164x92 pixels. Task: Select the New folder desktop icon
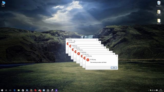[x=159, y=13]
